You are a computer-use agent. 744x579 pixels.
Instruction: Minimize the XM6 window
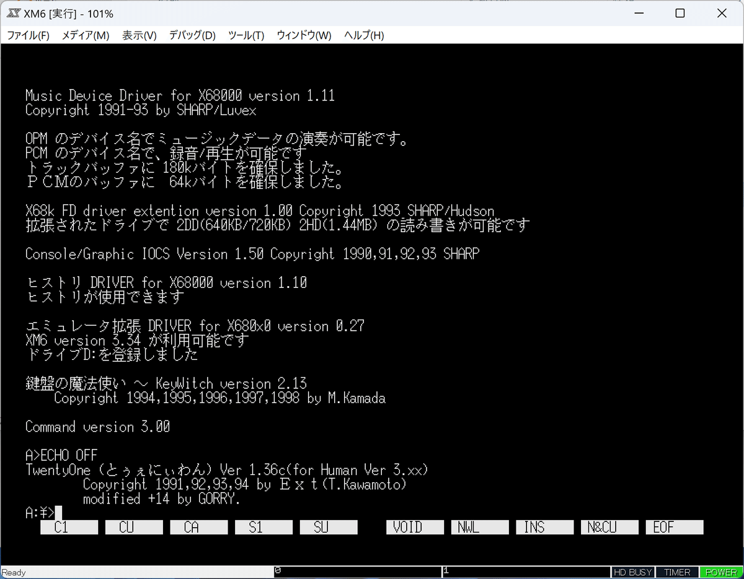639,13
